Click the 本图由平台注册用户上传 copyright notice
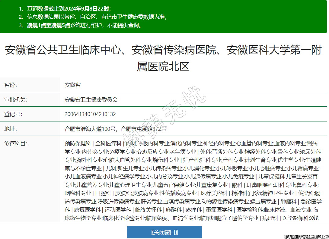This screenshot has width=329, height=239. coord(306,237)
